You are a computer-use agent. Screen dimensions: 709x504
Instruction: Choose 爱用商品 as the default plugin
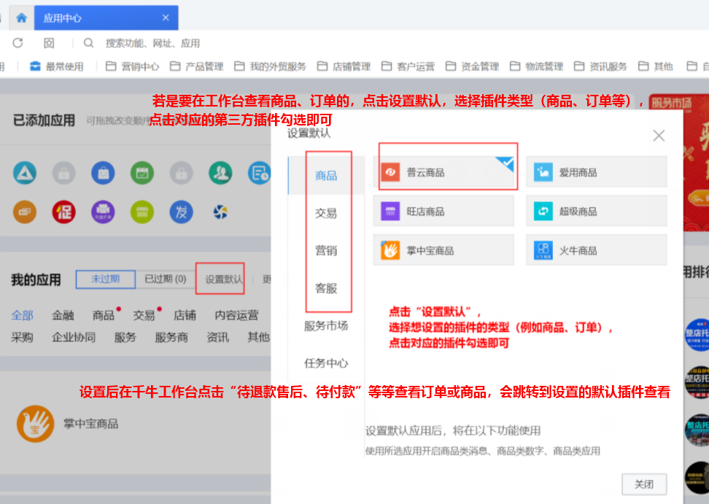tap(596, 172)
